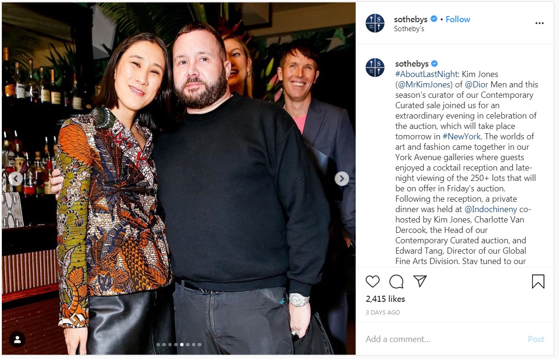The image size is (559, 359).
Task: Open the three-dot more options menu
Action: (x=540, y=23)
